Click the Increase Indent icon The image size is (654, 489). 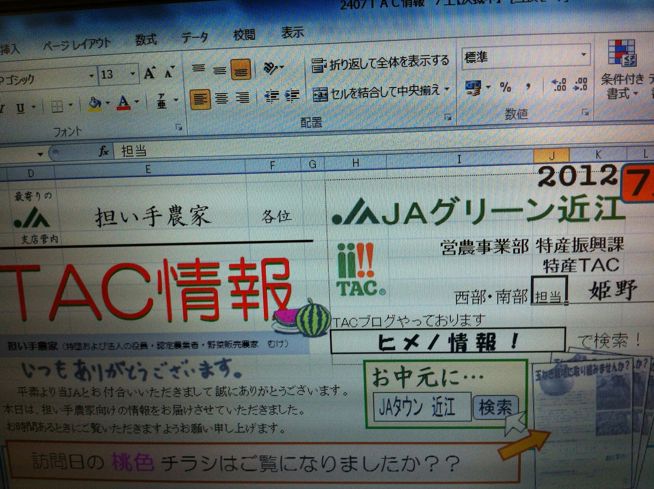point(292,95)
